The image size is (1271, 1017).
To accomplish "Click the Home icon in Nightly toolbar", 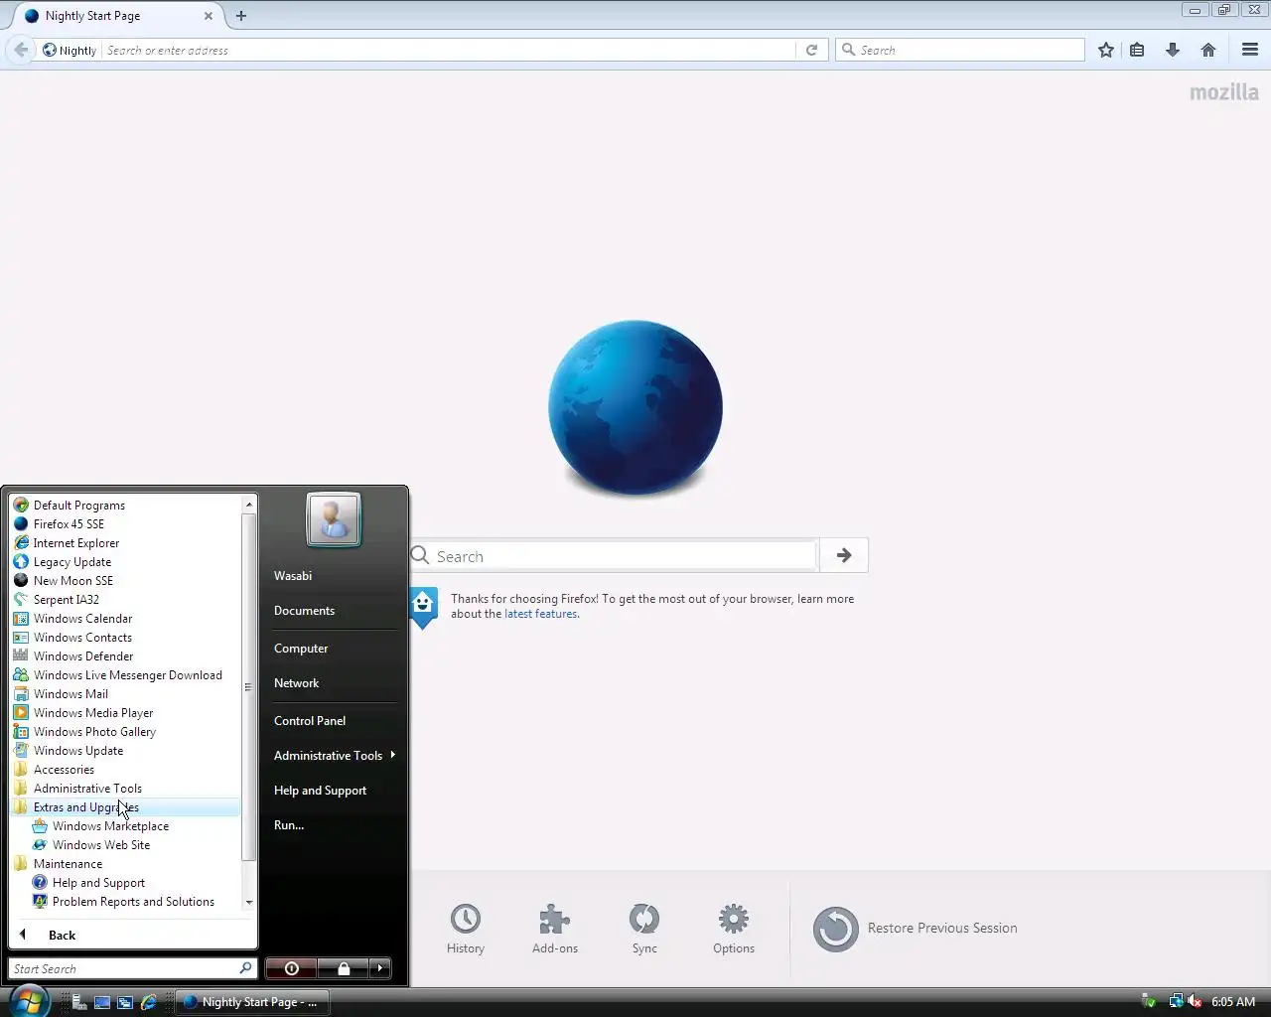I will click(x=1208, y=50).
